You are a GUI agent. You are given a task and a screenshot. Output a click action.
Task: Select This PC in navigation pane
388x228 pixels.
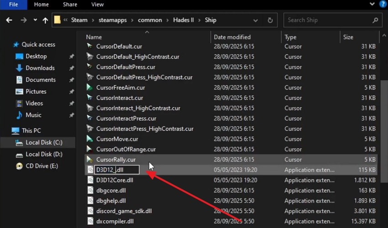[x=31, y=130]
